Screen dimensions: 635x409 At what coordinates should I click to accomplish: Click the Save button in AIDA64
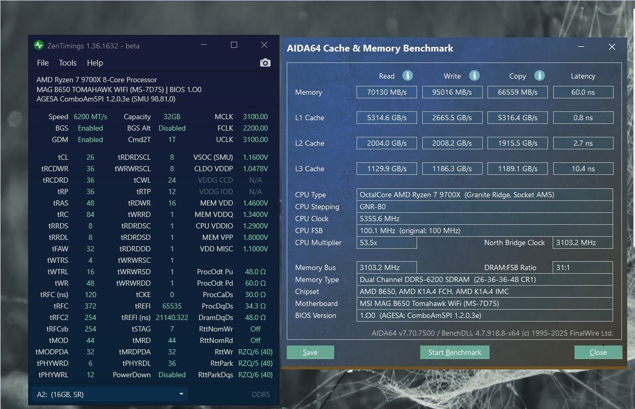coord(310,352)
